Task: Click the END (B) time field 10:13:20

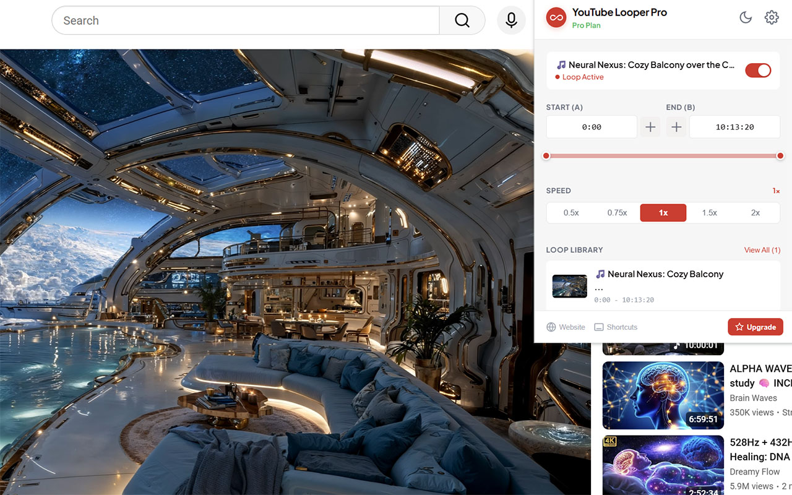Action: pyautogui.click(x=735, y=127)
